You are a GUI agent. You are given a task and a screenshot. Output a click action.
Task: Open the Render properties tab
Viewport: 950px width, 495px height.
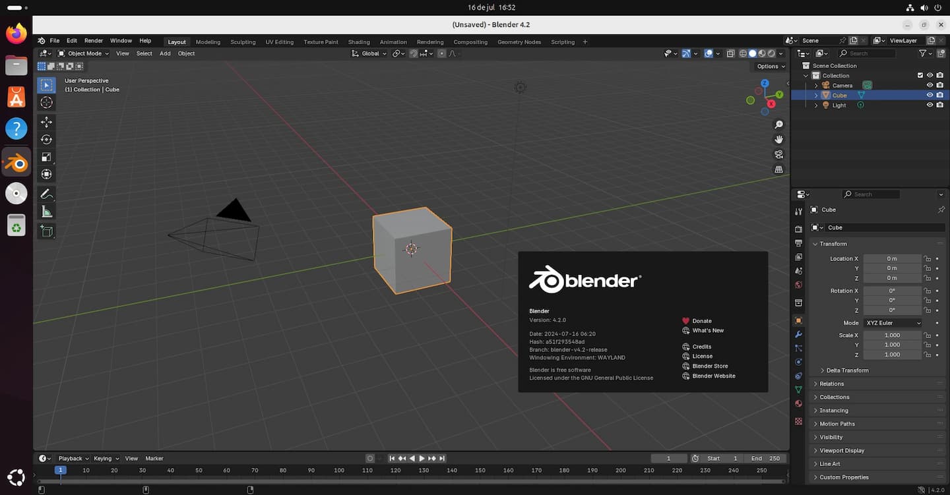798,229
